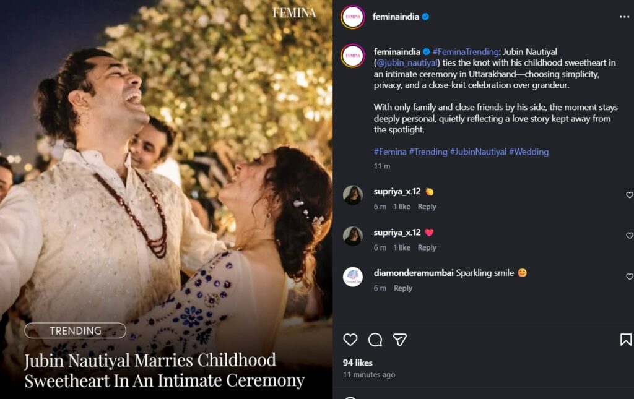
Task: View the 94 likes list
Action: [x=358, y=363]
